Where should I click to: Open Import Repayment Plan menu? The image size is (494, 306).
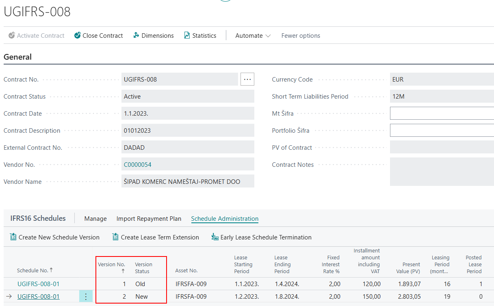pyautogui.click(x=149, y=218)
